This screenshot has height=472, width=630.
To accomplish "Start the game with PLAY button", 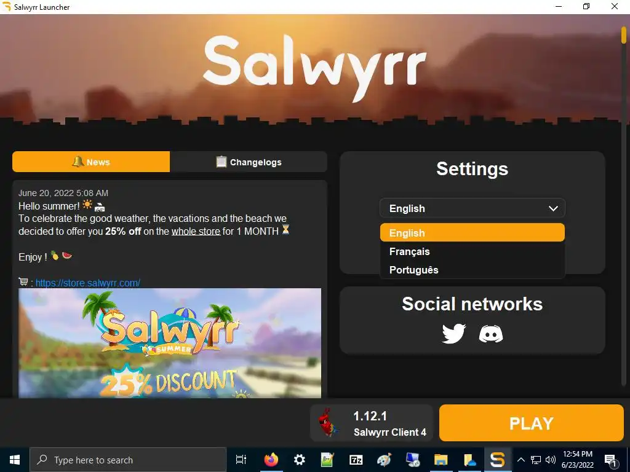I will [531, 423].
